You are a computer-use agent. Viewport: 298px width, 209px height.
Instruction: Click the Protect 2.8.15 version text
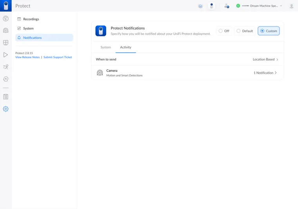click(x=24, y=53)
